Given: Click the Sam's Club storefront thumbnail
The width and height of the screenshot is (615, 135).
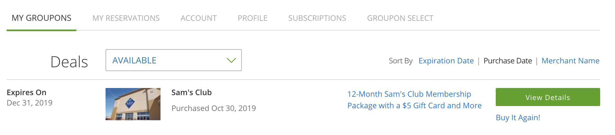Looking at the screenshot, I should [x=133, y=104].
